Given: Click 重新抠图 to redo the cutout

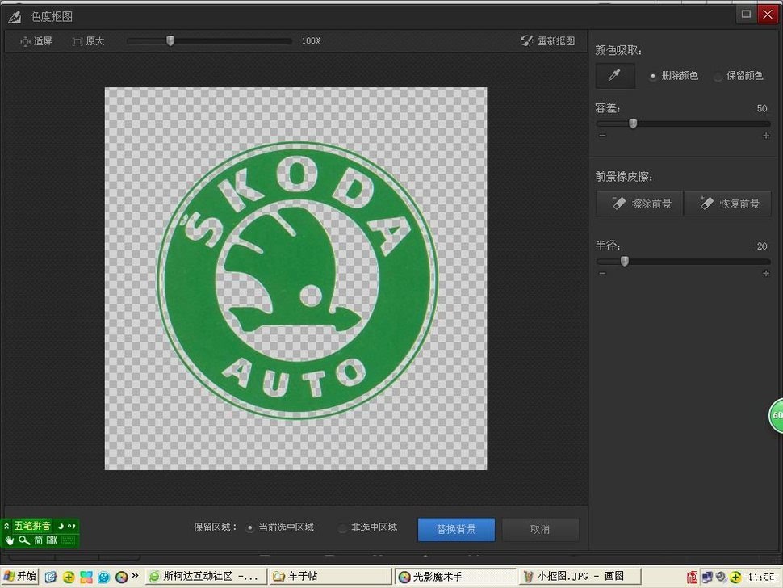Looking at the screenshot, I should click(547, 41).
